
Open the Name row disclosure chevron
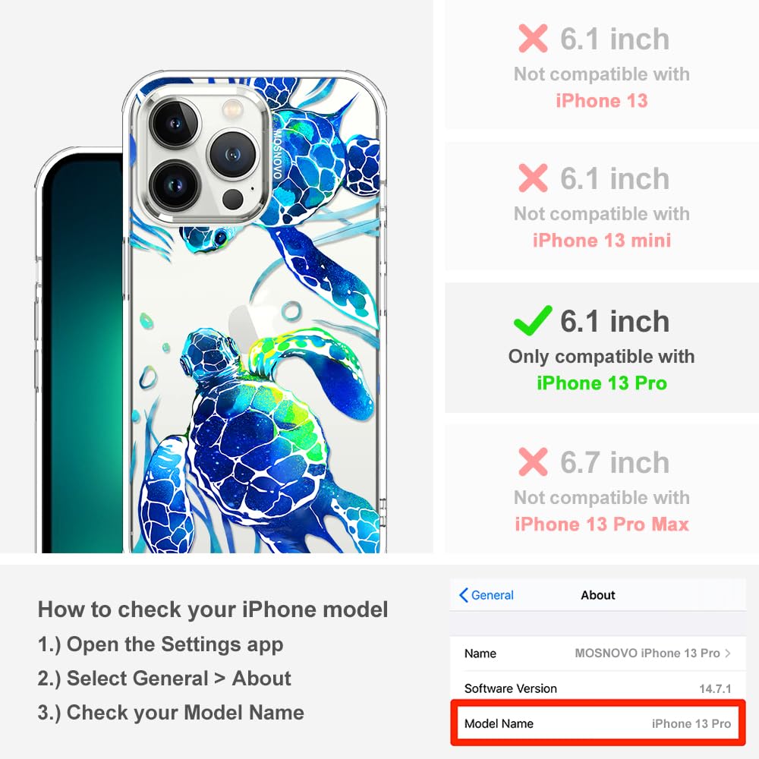pos(728,653)
